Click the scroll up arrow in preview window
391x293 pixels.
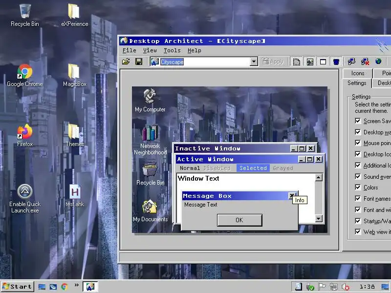pyautogui.click(x=319, y=177)
